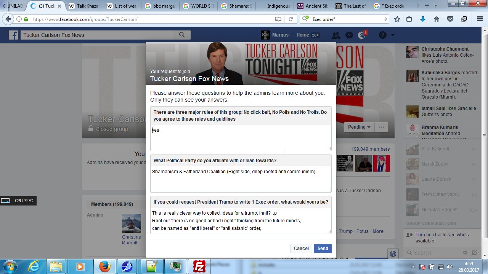The width and height of the screenshot is (488, 274).
Task: Reload the Facebook page
Action: [x=291, y=19]
